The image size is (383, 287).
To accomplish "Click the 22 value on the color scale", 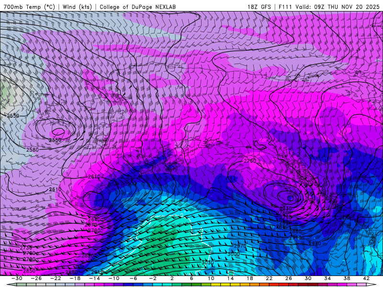I will tap(269, 278).
